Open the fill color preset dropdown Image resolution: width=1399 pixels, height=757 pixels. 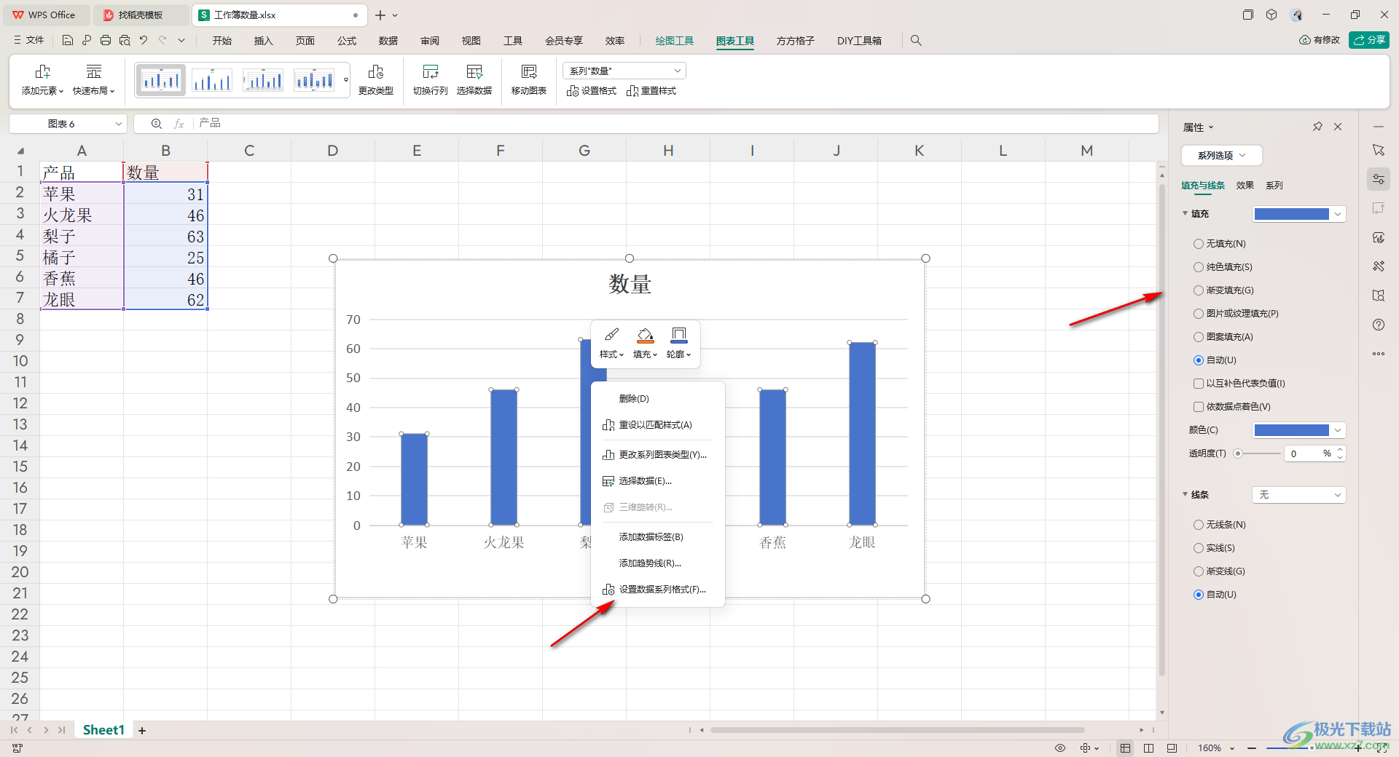[1298, 214]
